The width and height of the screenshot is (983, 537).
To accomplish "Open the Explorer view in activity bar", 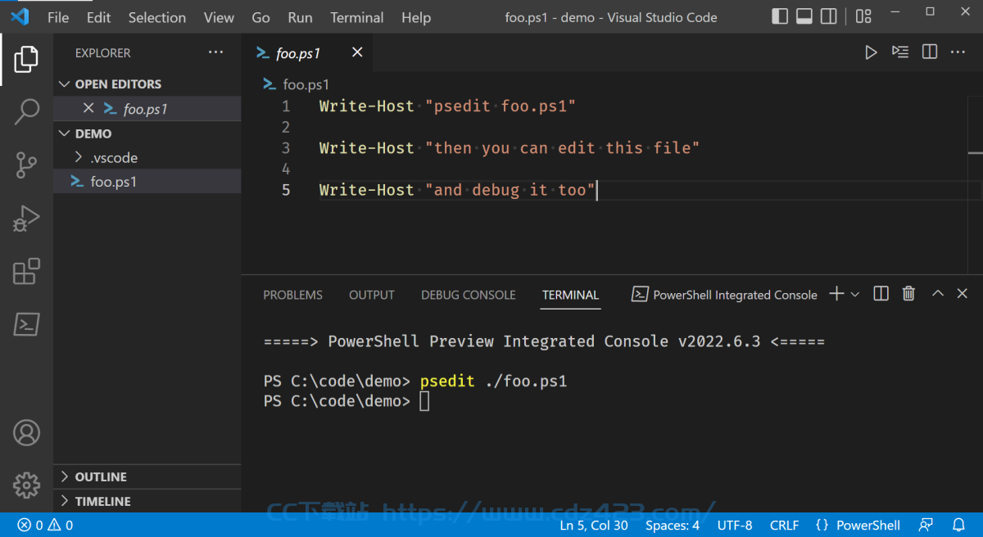I will 26,59.
